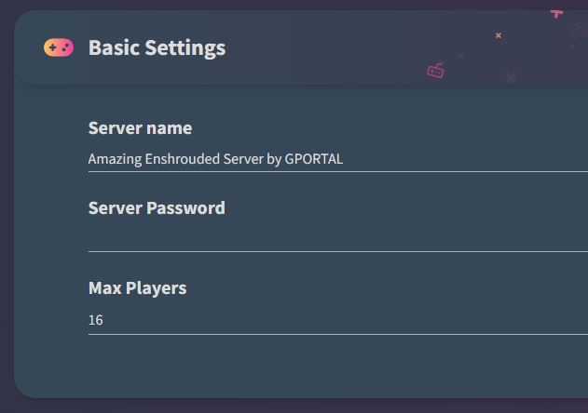The height and width of the screenshot is (413, 588).
Task: Click the Server Password label
Action: coord(157,207)
